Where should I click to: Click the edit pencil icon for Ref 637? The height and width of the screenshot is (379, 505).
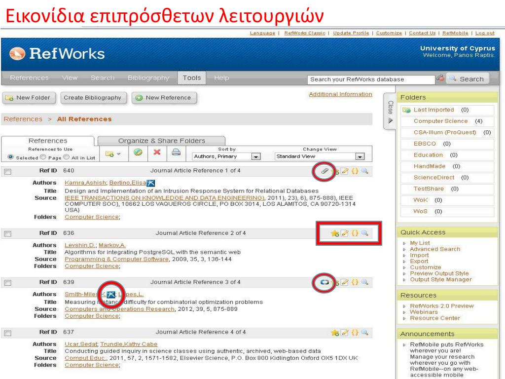[345, 332]
